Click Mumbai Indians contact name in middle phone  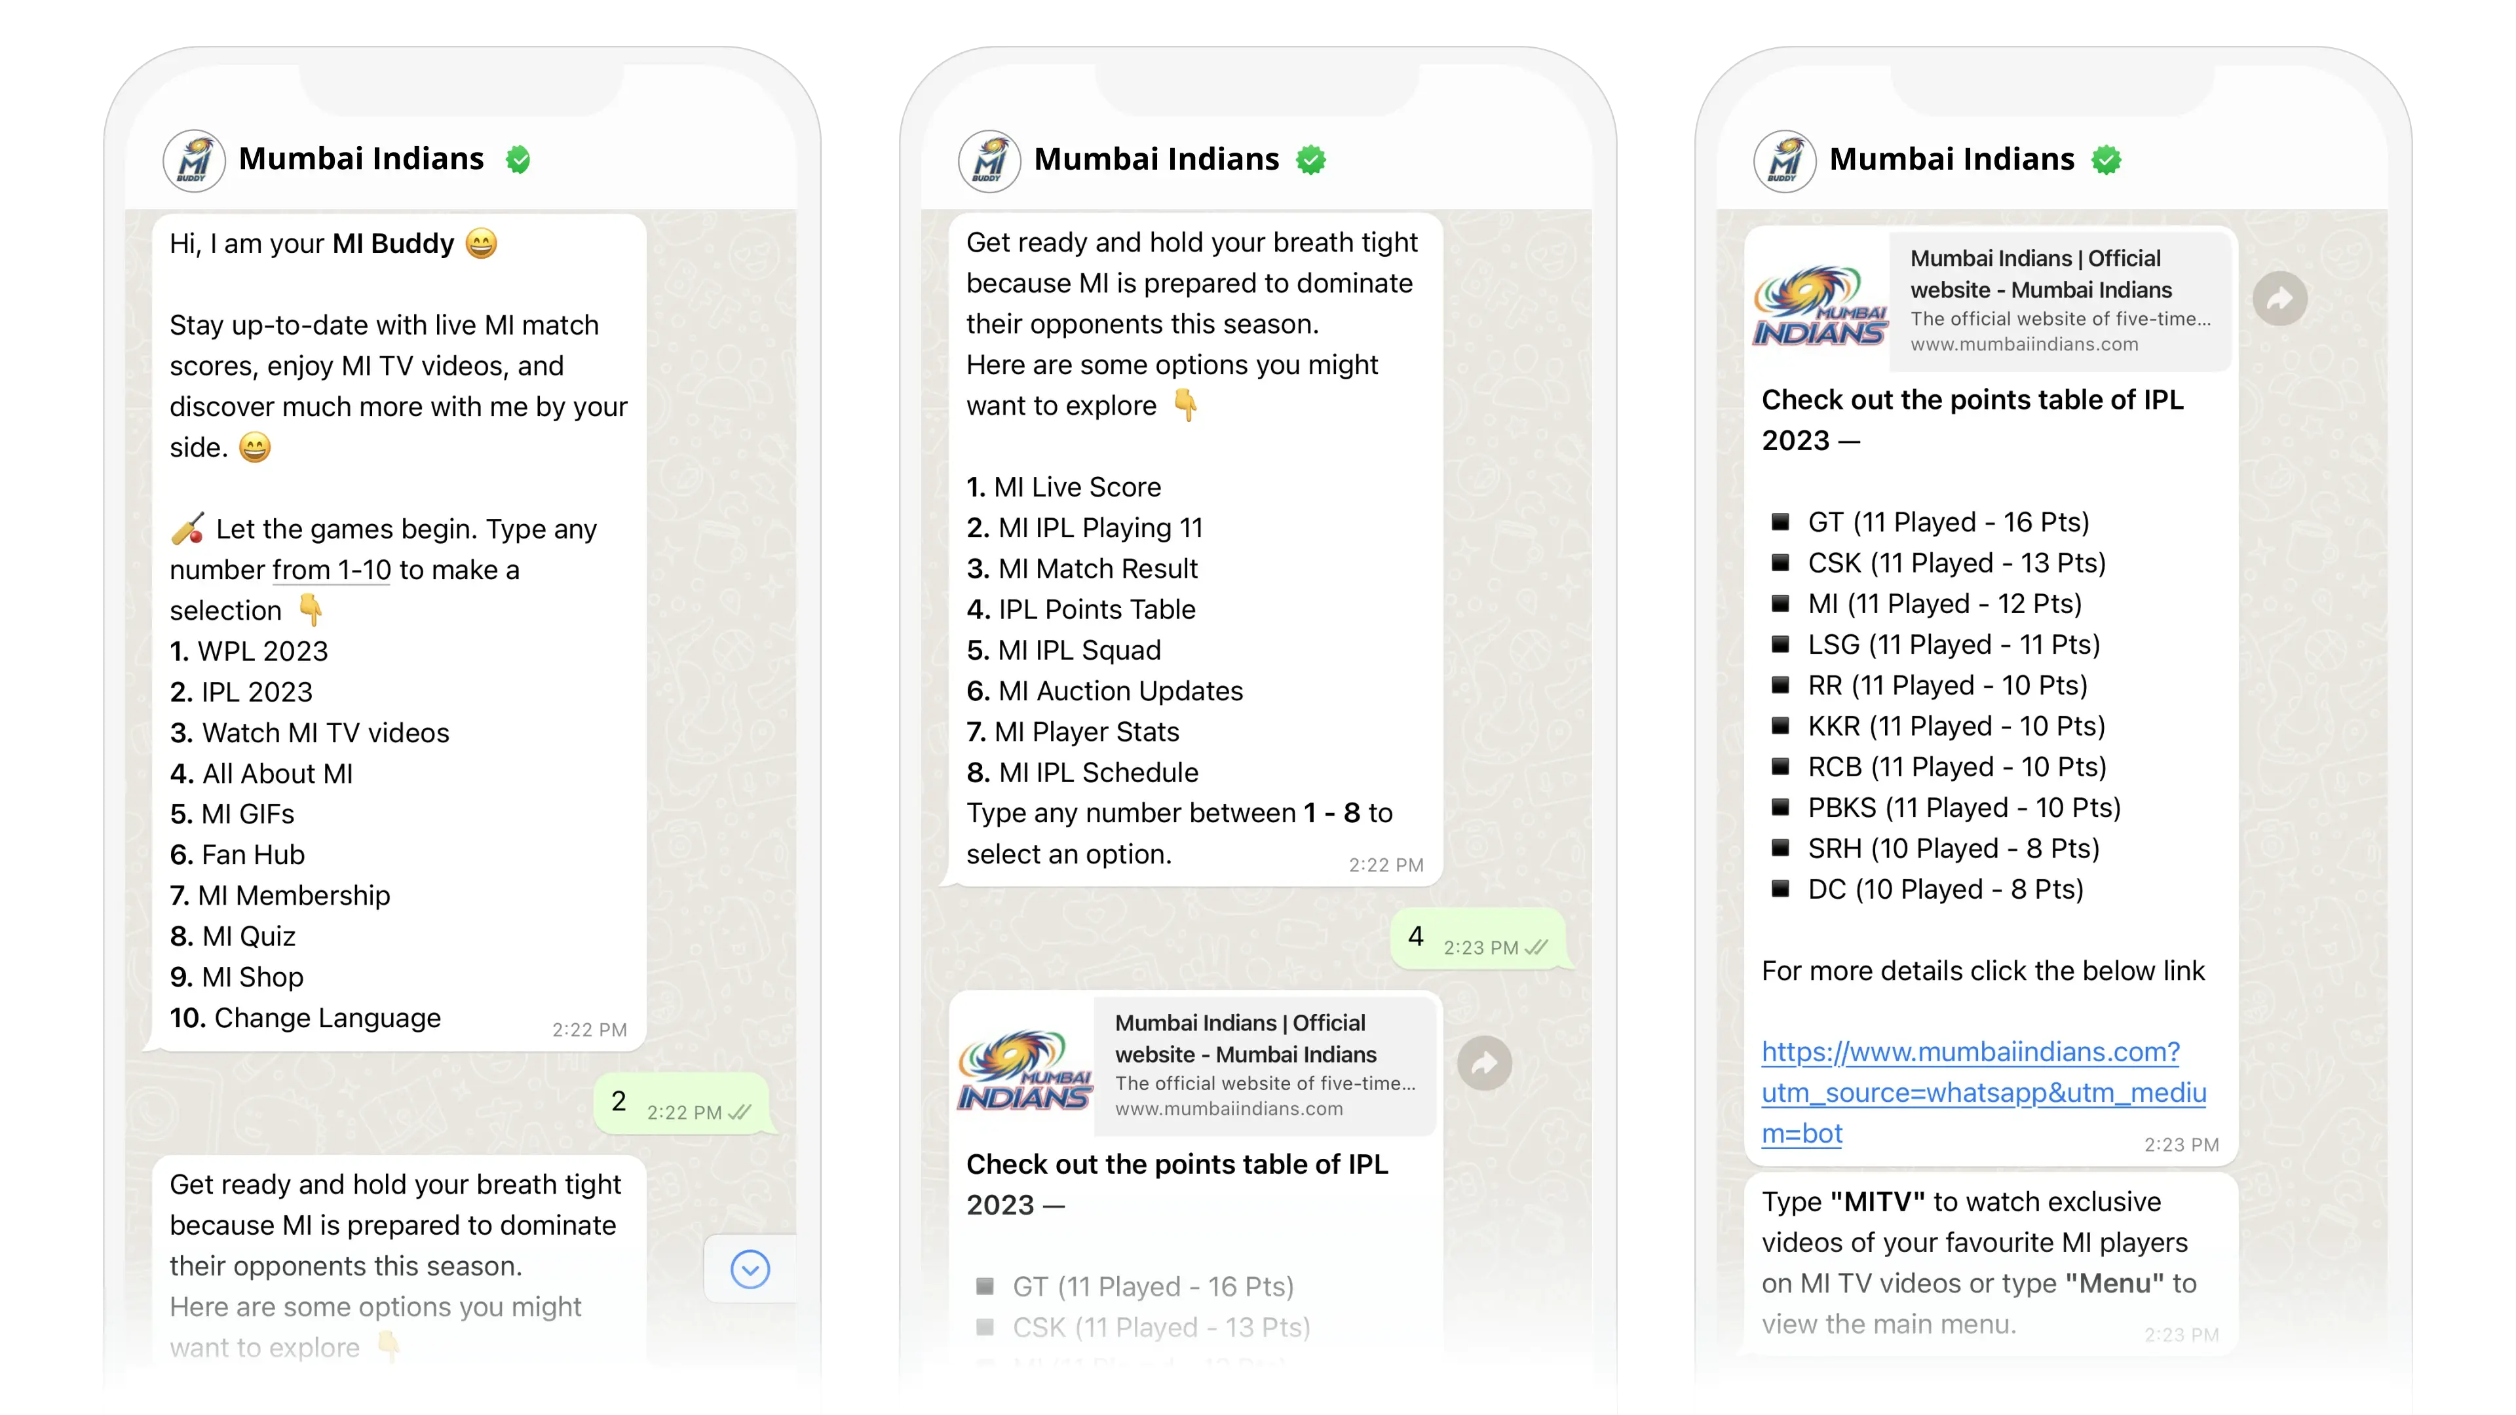coord(1156,158)
